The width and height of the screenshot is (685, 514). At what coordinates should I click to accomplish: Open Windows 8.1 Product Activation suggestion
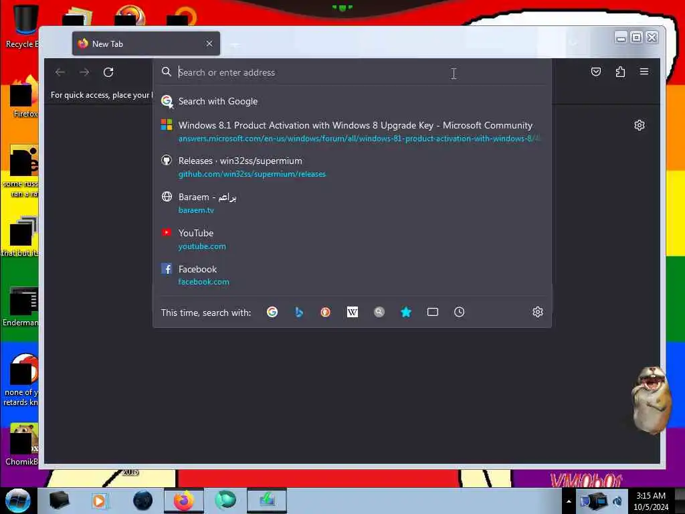[x=352, y=131]
